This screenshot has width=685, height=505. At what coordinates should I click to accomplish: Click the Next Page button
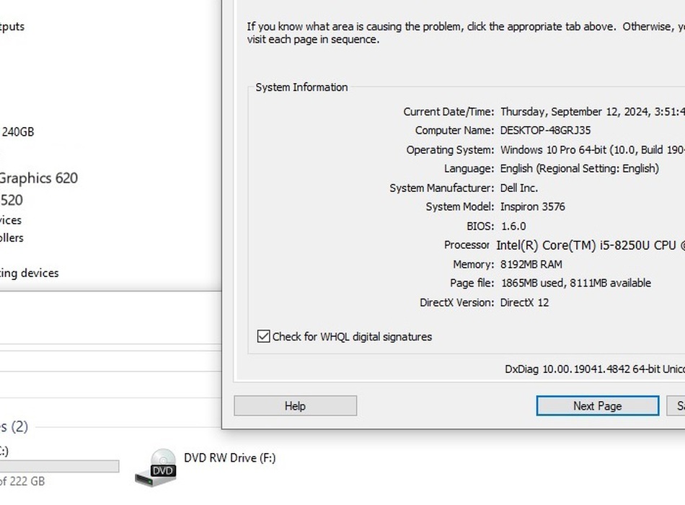point(597,406)
